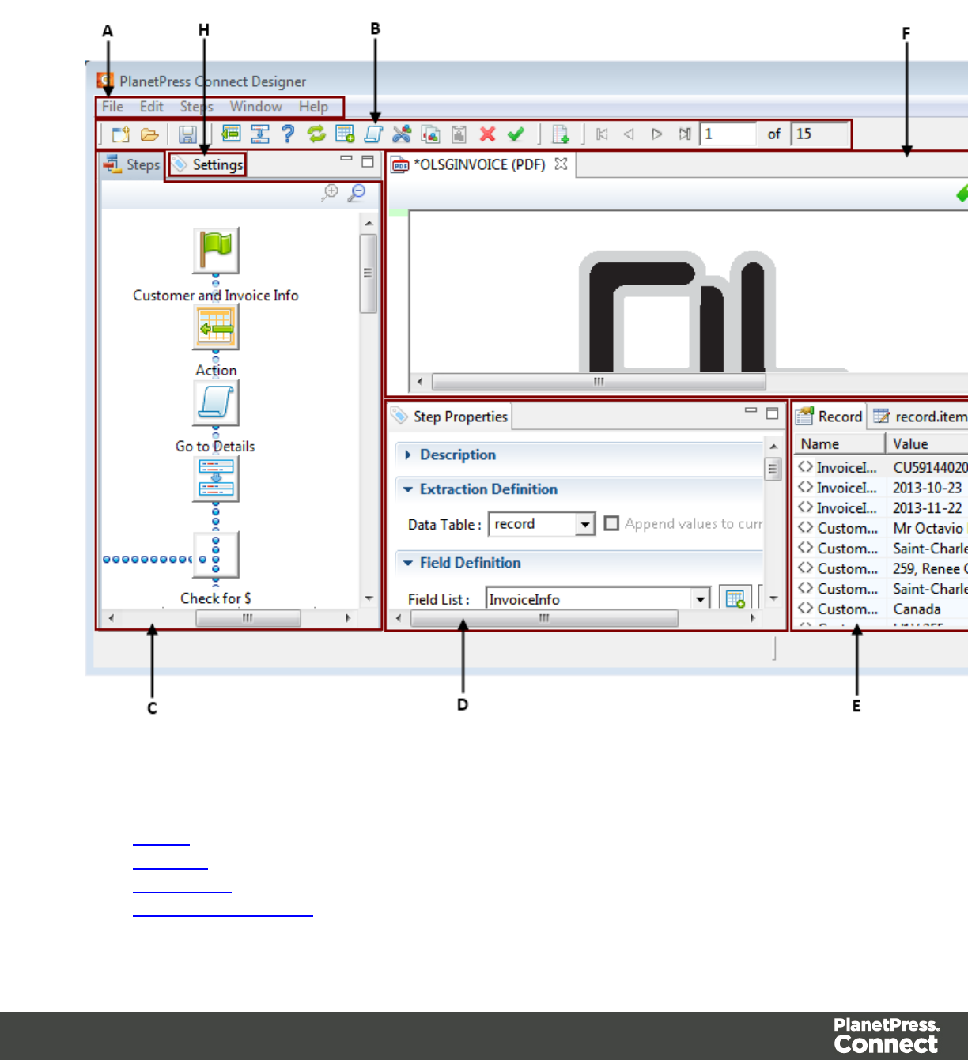Select the Action scroll step in workflow

(216, 403)
